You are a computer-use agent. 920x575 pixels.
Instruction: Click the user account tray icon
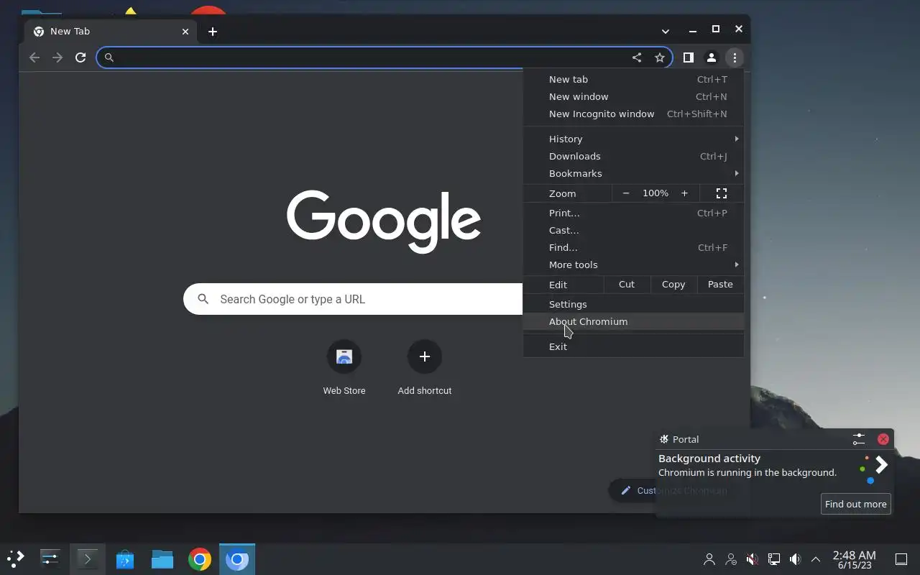pos(709,558)
